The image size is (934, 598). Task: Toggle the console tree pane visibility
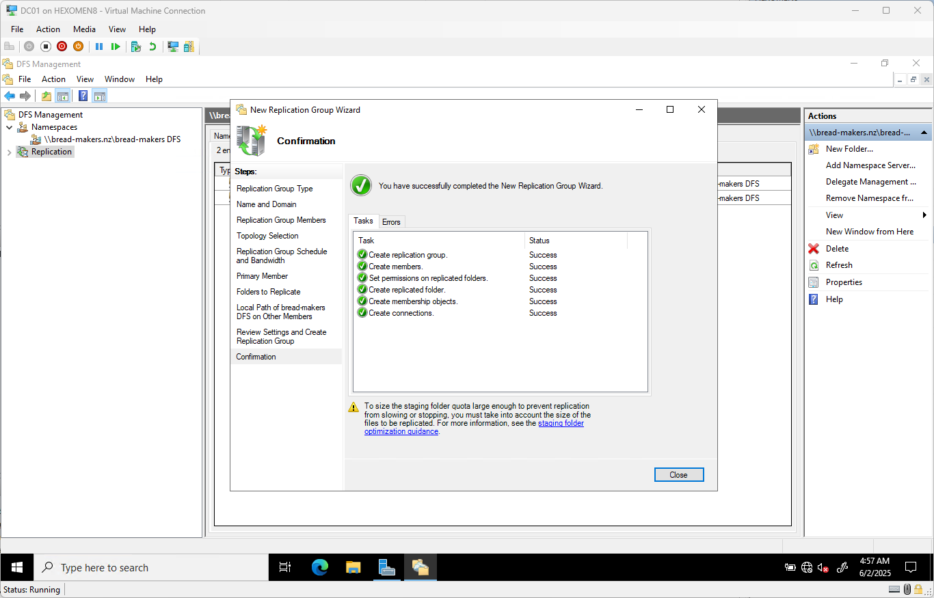pos(63,96)
